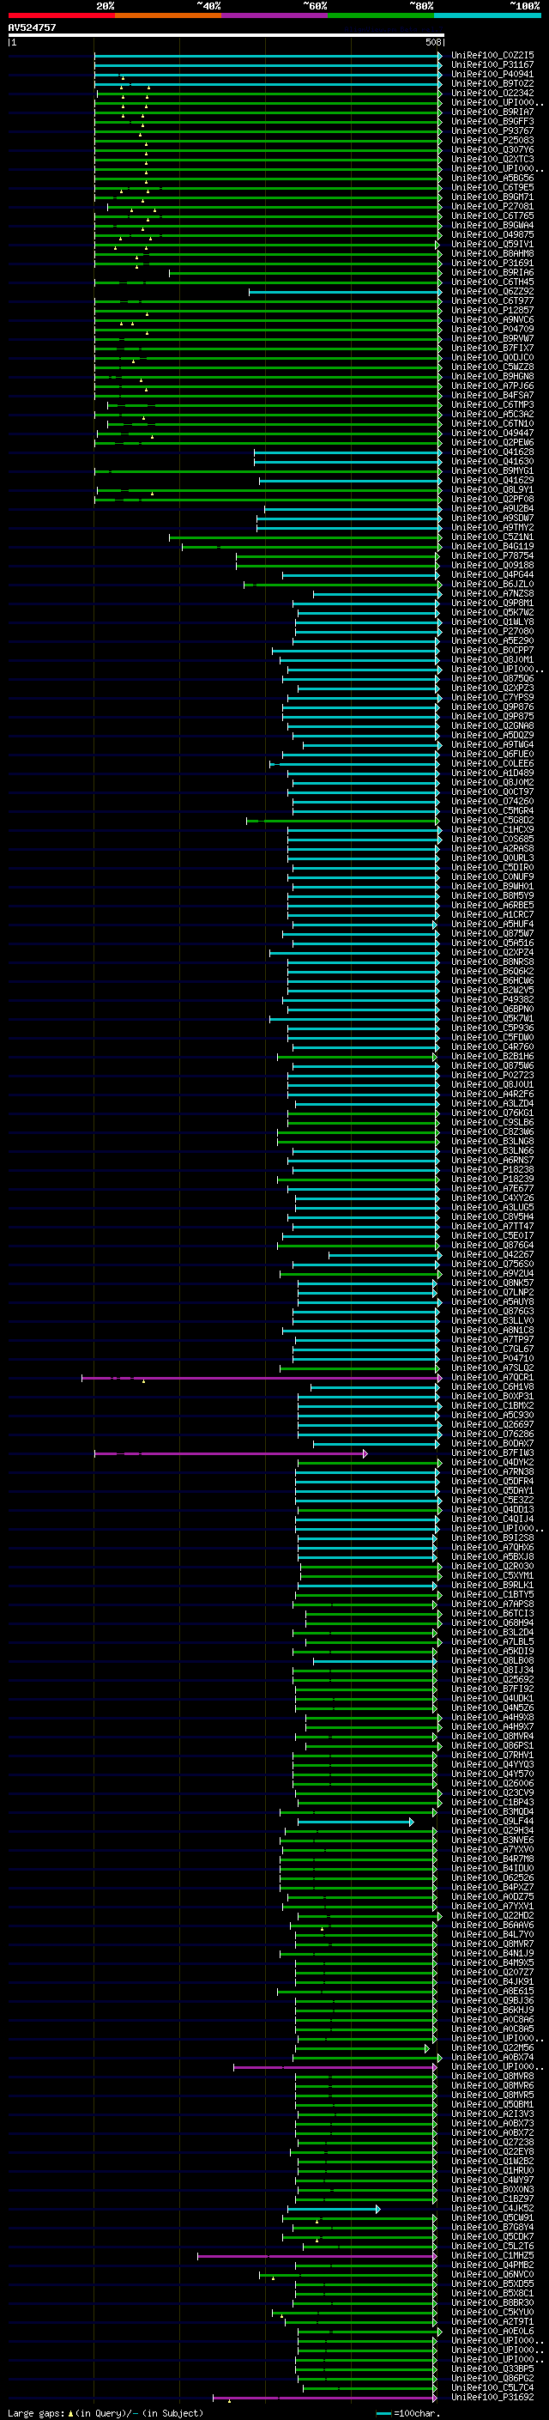Click the orange ~40% identity legend segment
Viewport: 549px width, 2420px height.
click(168, 15)
